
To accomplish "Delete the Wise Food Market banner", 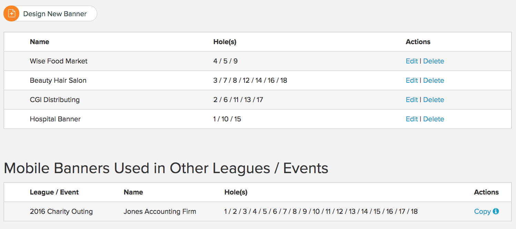I will [434, 61].
